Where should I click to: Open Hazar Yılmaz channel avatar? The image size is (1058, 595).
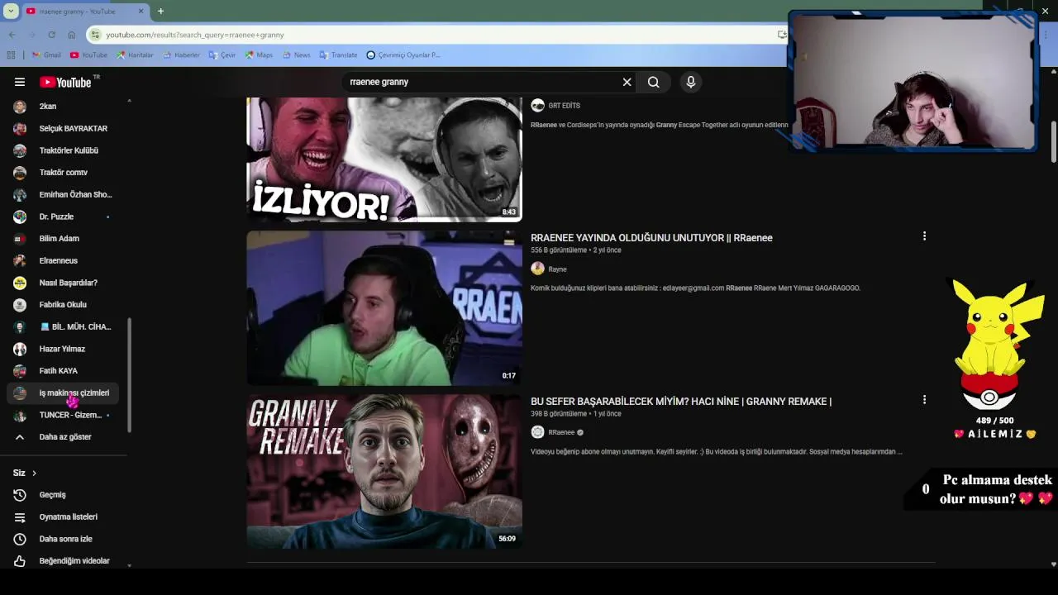[x=20, y=349]
